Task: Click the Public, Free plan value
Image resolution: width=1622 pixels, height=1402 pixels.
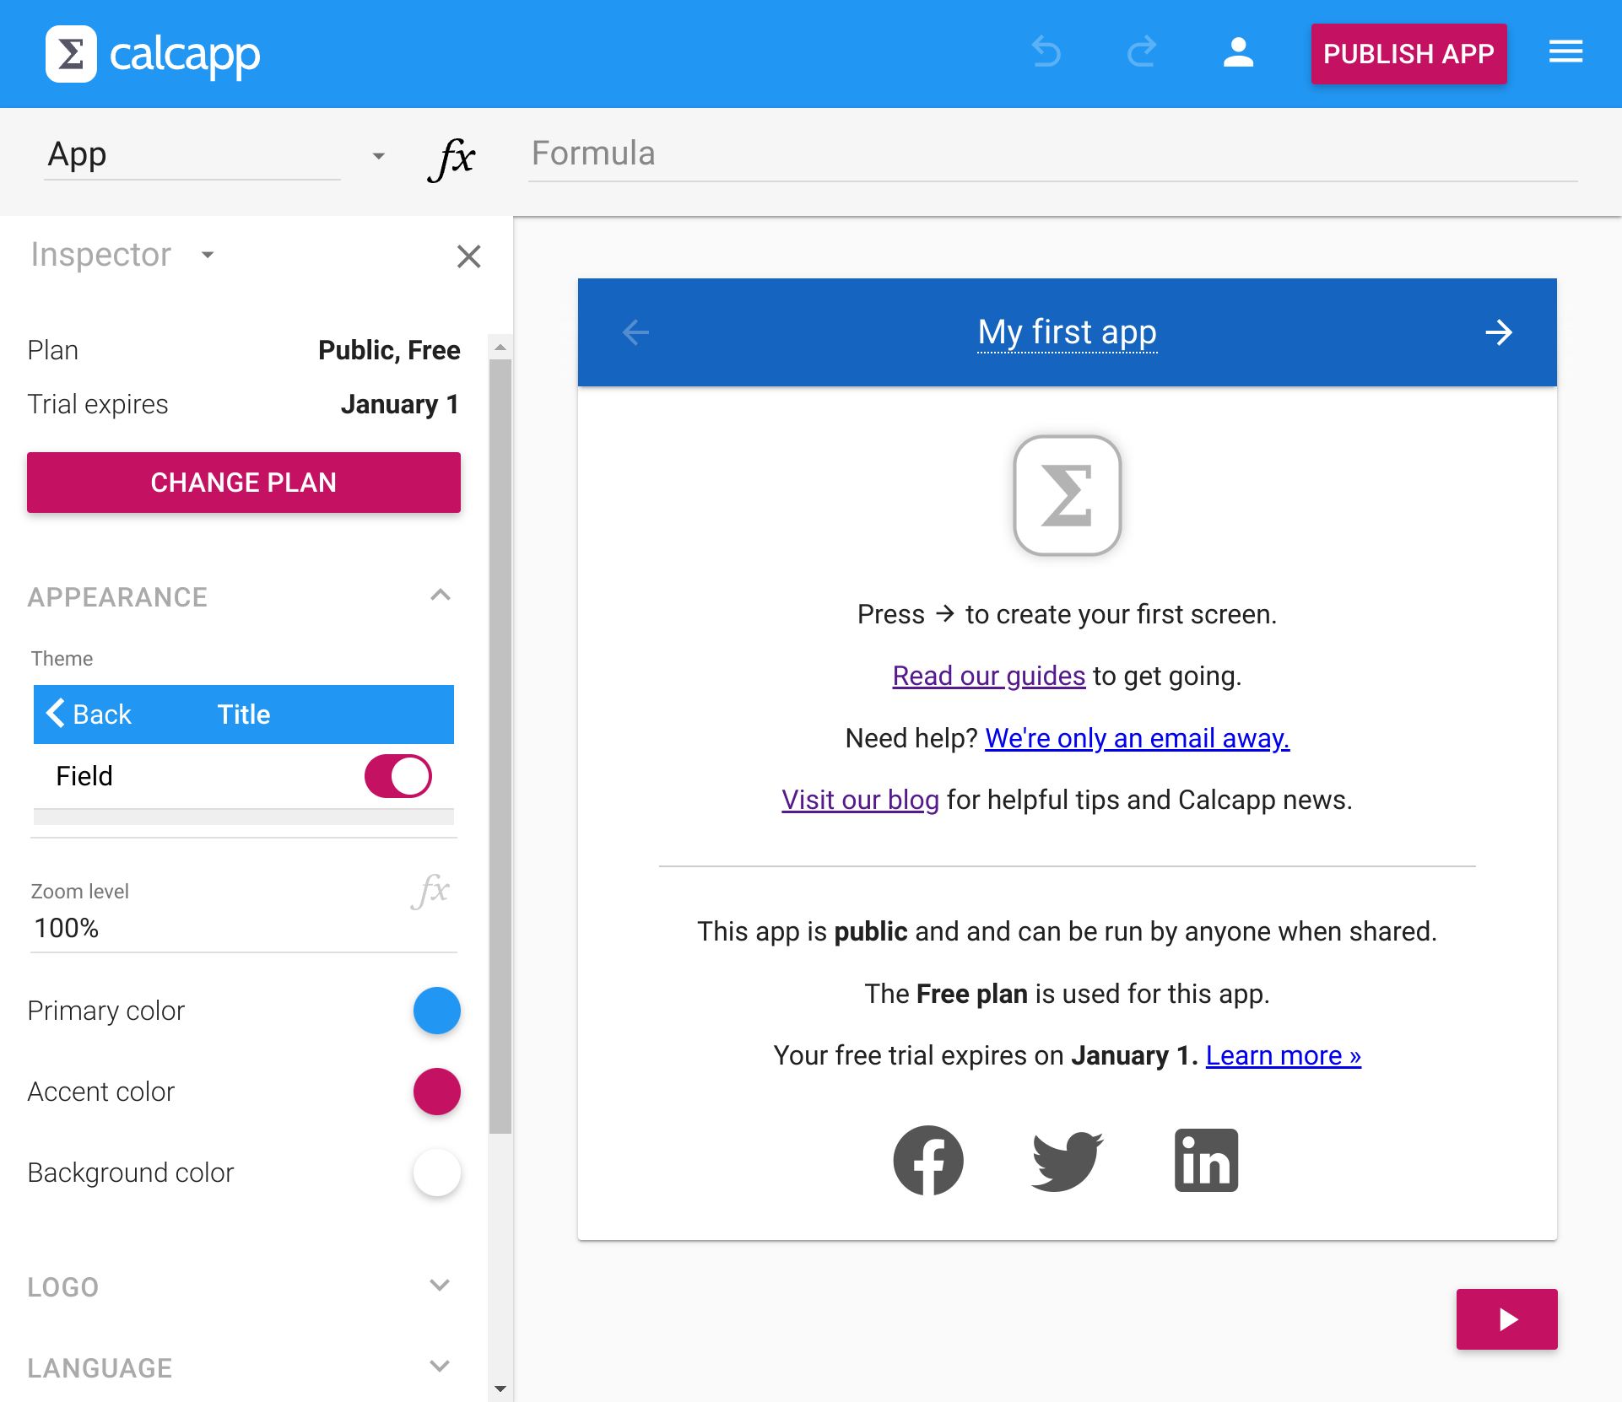Action: click(x=389, y=350)
